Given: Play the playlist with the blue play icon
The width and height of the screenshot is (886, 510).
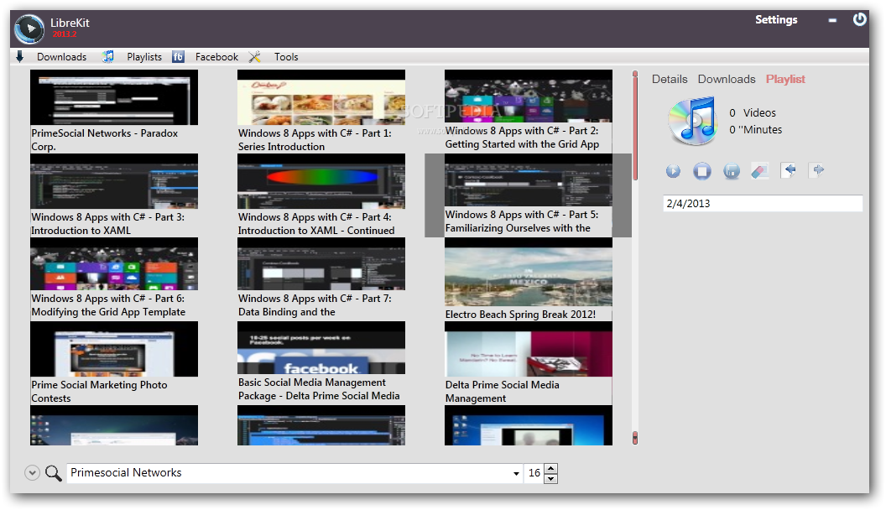Looking at the screenshot, I should click(673, 170).
